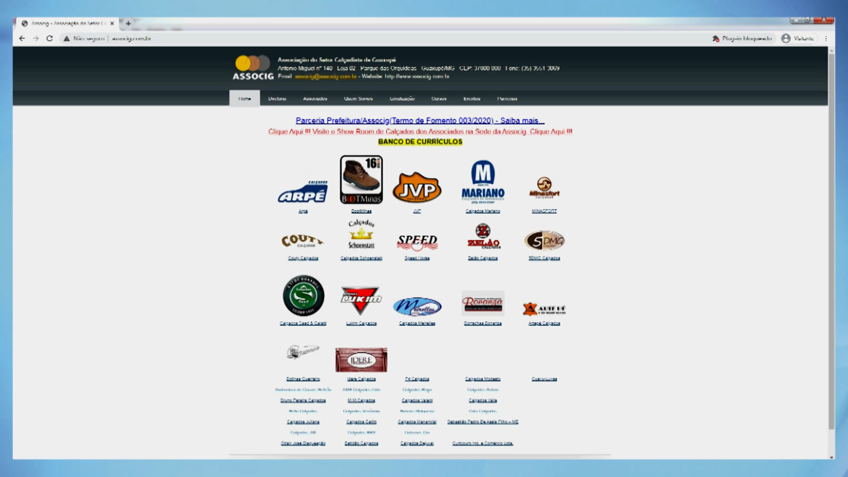Open the Calçados Juliana link
The image size is (848, 477).
[x=303, y=422]
